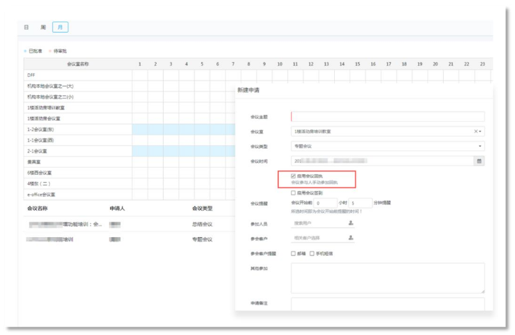
Task: Click blue booking bar in 2-1会议室 row
Action: tap(183, 151)
